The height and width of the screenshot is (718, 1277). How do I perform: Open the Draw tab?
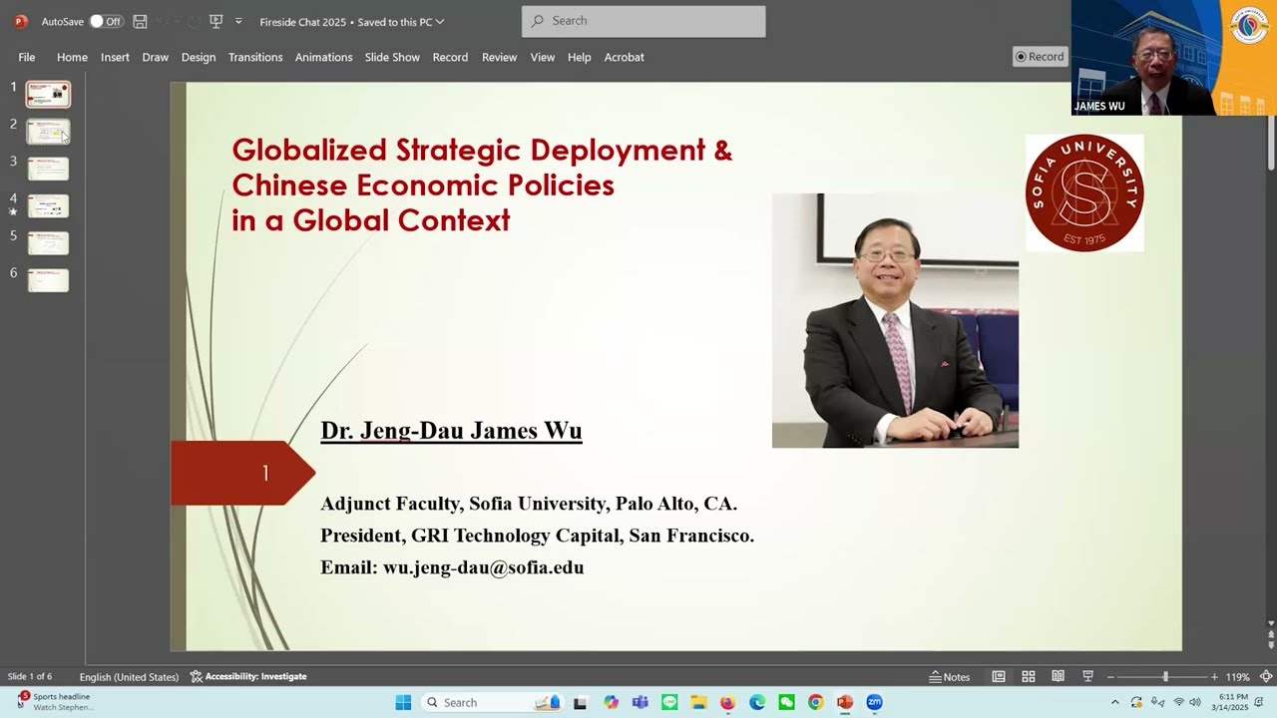click(155, 57)
